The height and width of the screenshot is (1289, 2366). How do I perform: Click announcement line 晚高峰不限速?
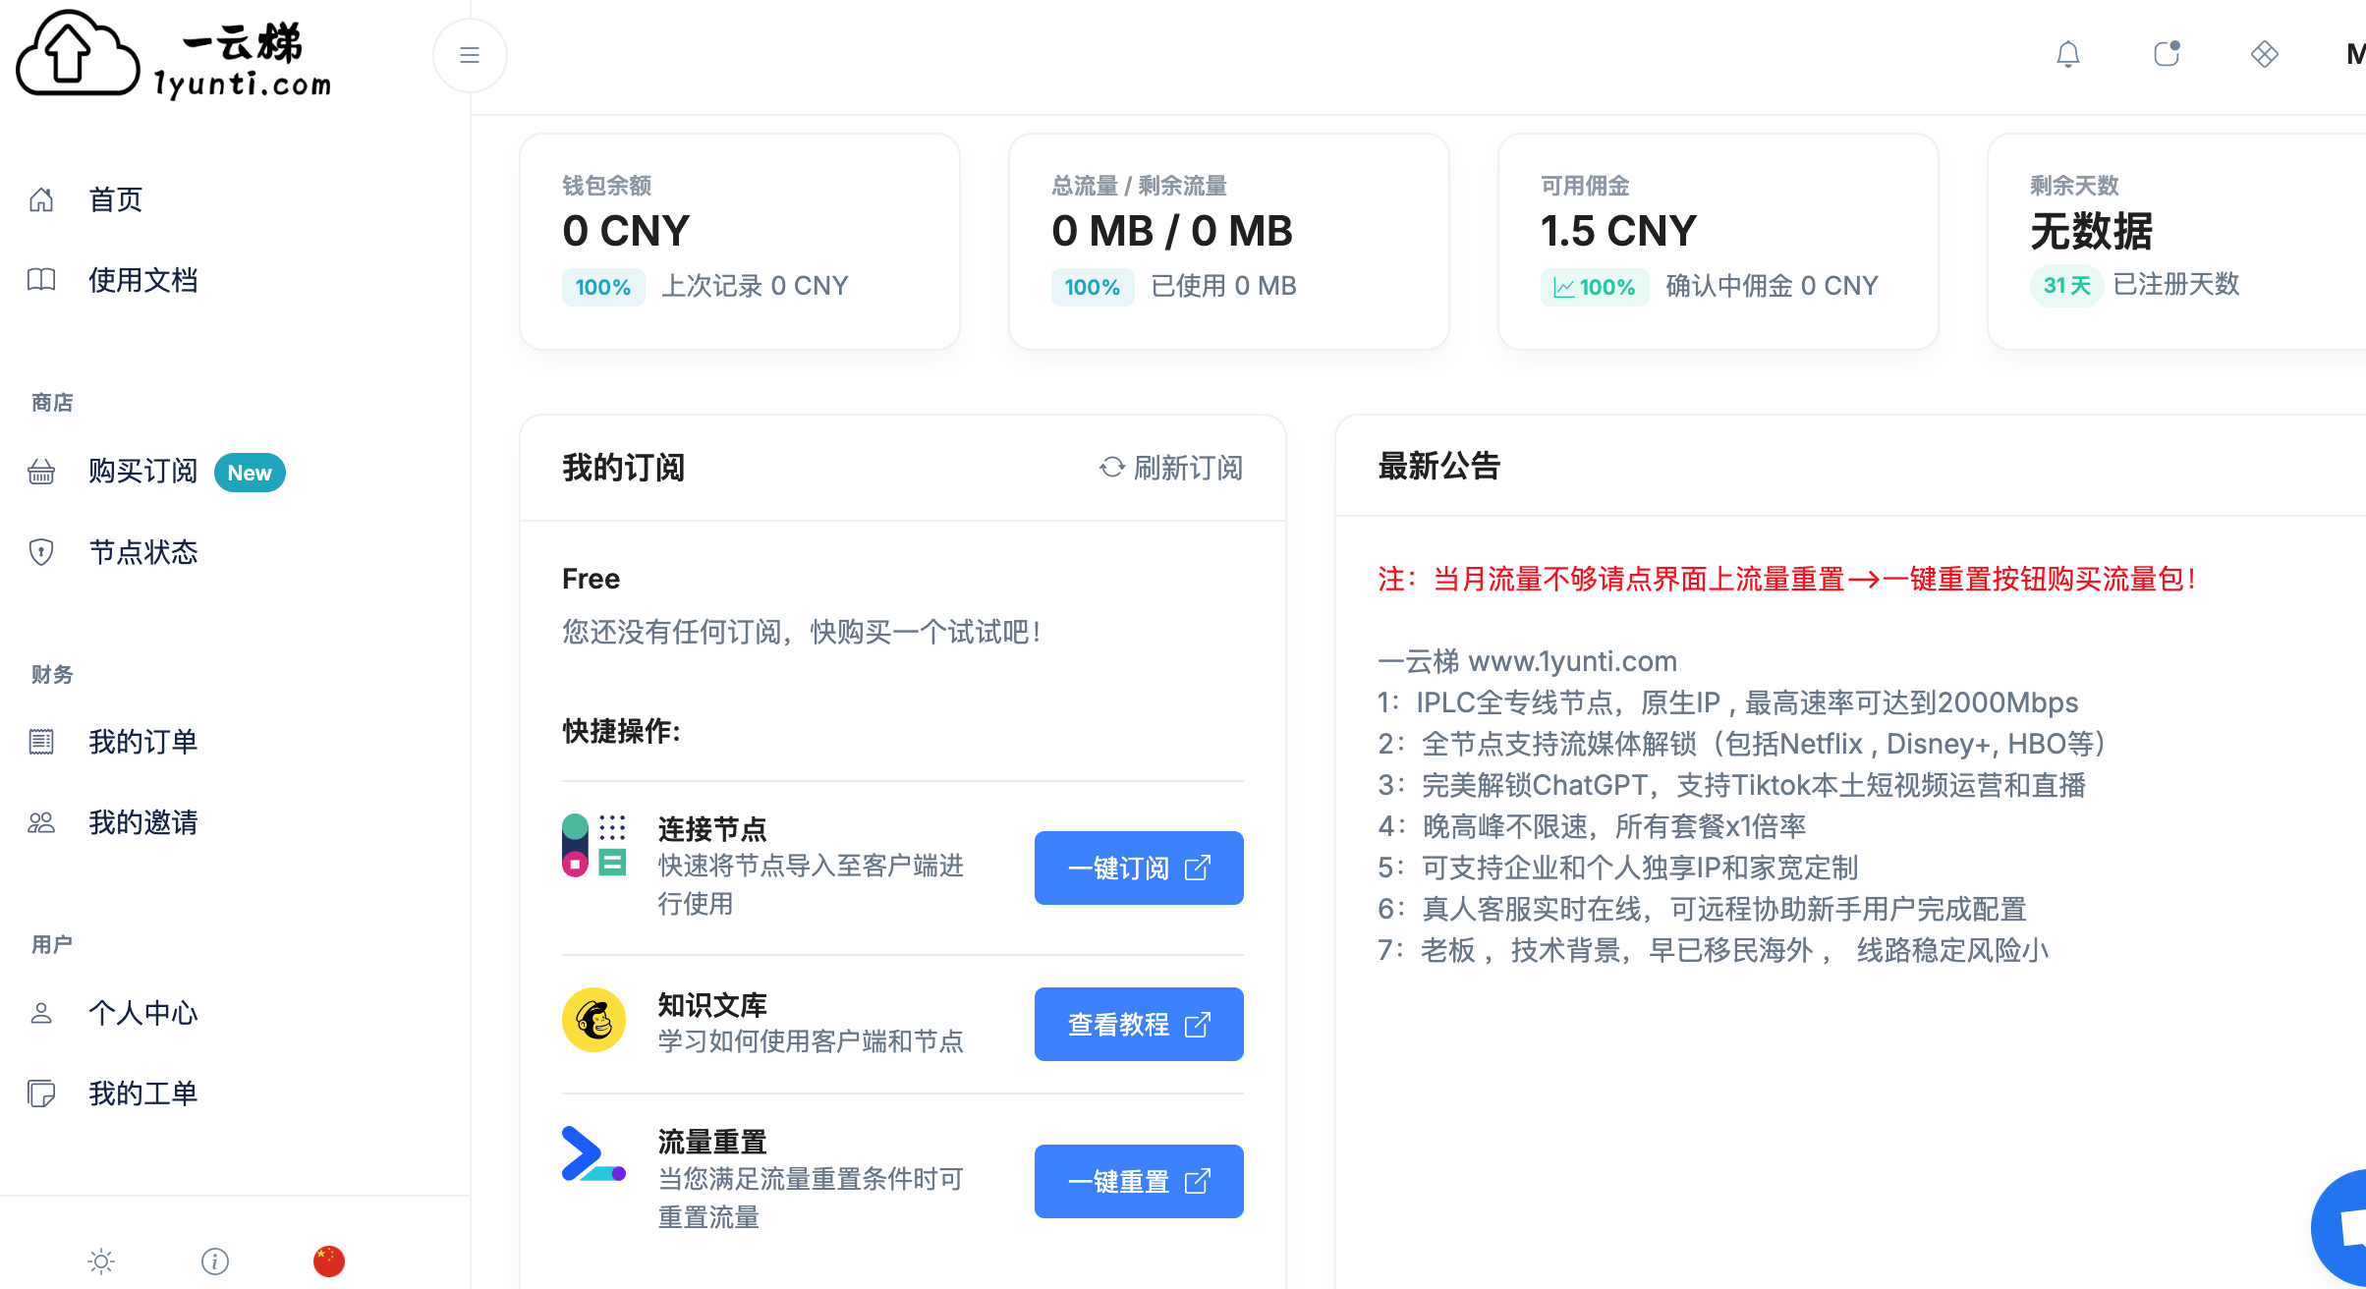tap(1592, 826)
